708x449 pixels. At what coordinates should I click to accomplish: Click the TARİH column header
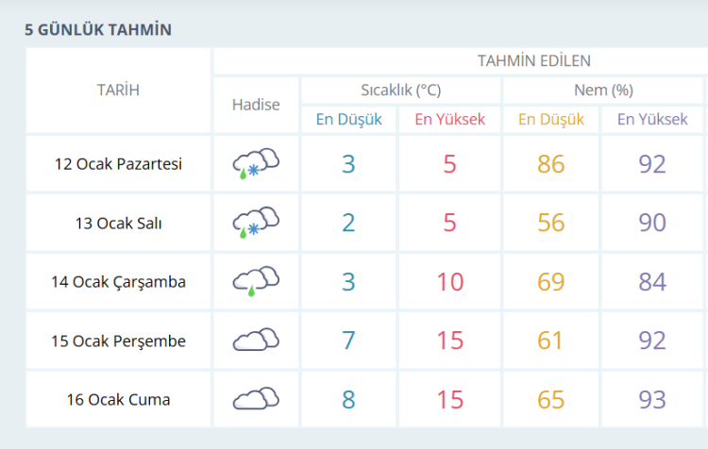pos(118,91)
